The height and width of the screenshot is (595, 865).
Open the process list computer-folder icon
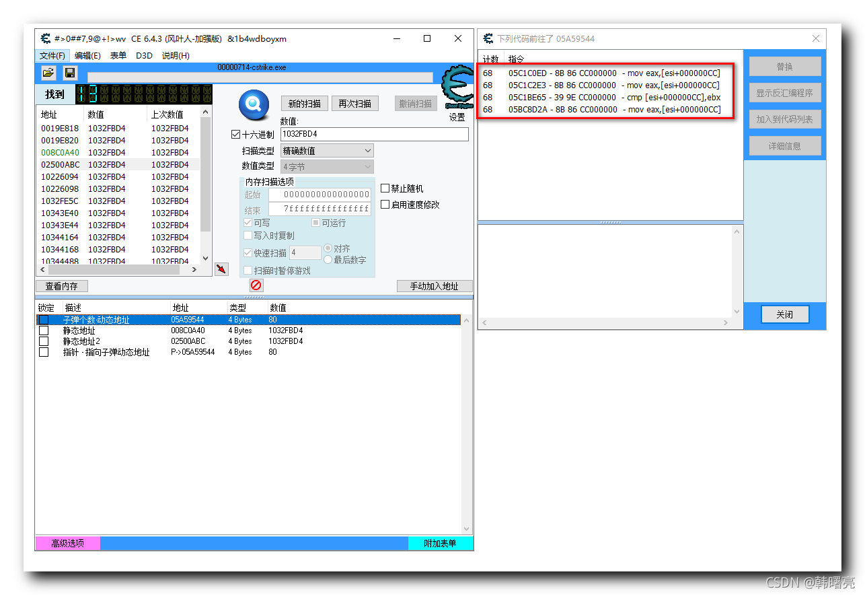(x=48, y=73)
